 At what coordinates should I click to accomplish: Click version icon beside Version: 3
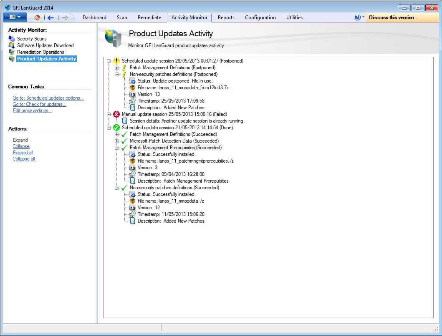132,168
